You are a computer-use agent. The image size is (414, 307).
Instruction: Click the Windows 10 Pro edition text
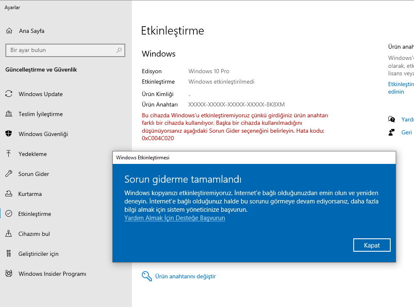(209, 71)
